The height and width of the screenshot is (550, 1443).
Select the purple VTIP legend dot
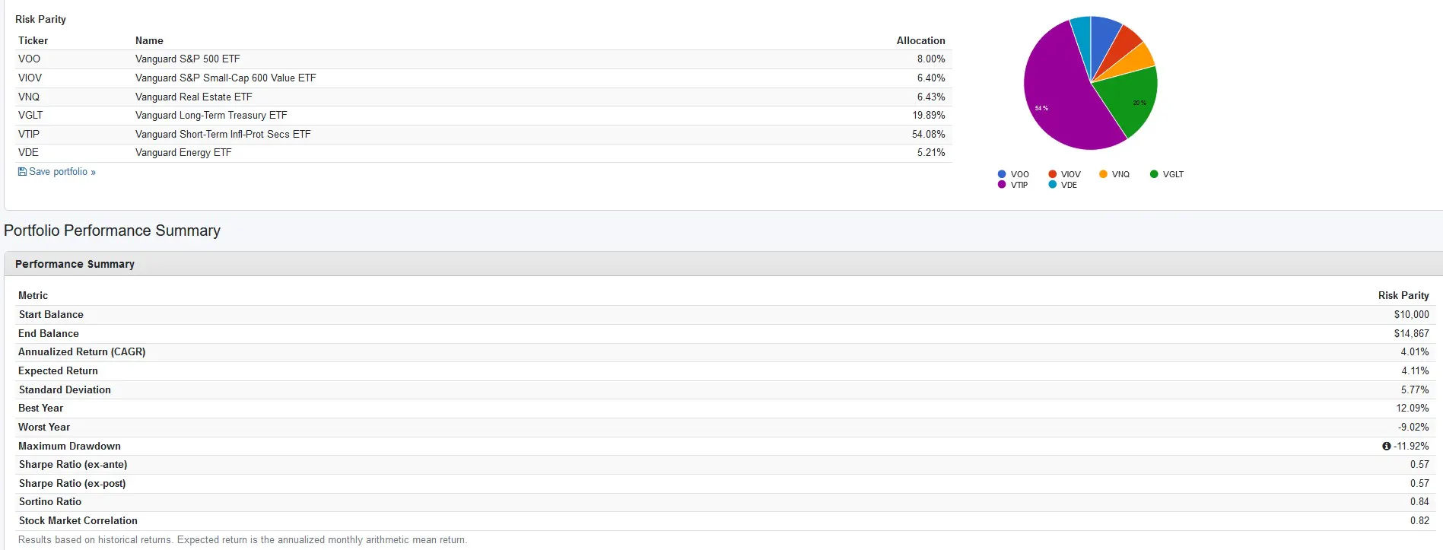[x=1002, y=185]
